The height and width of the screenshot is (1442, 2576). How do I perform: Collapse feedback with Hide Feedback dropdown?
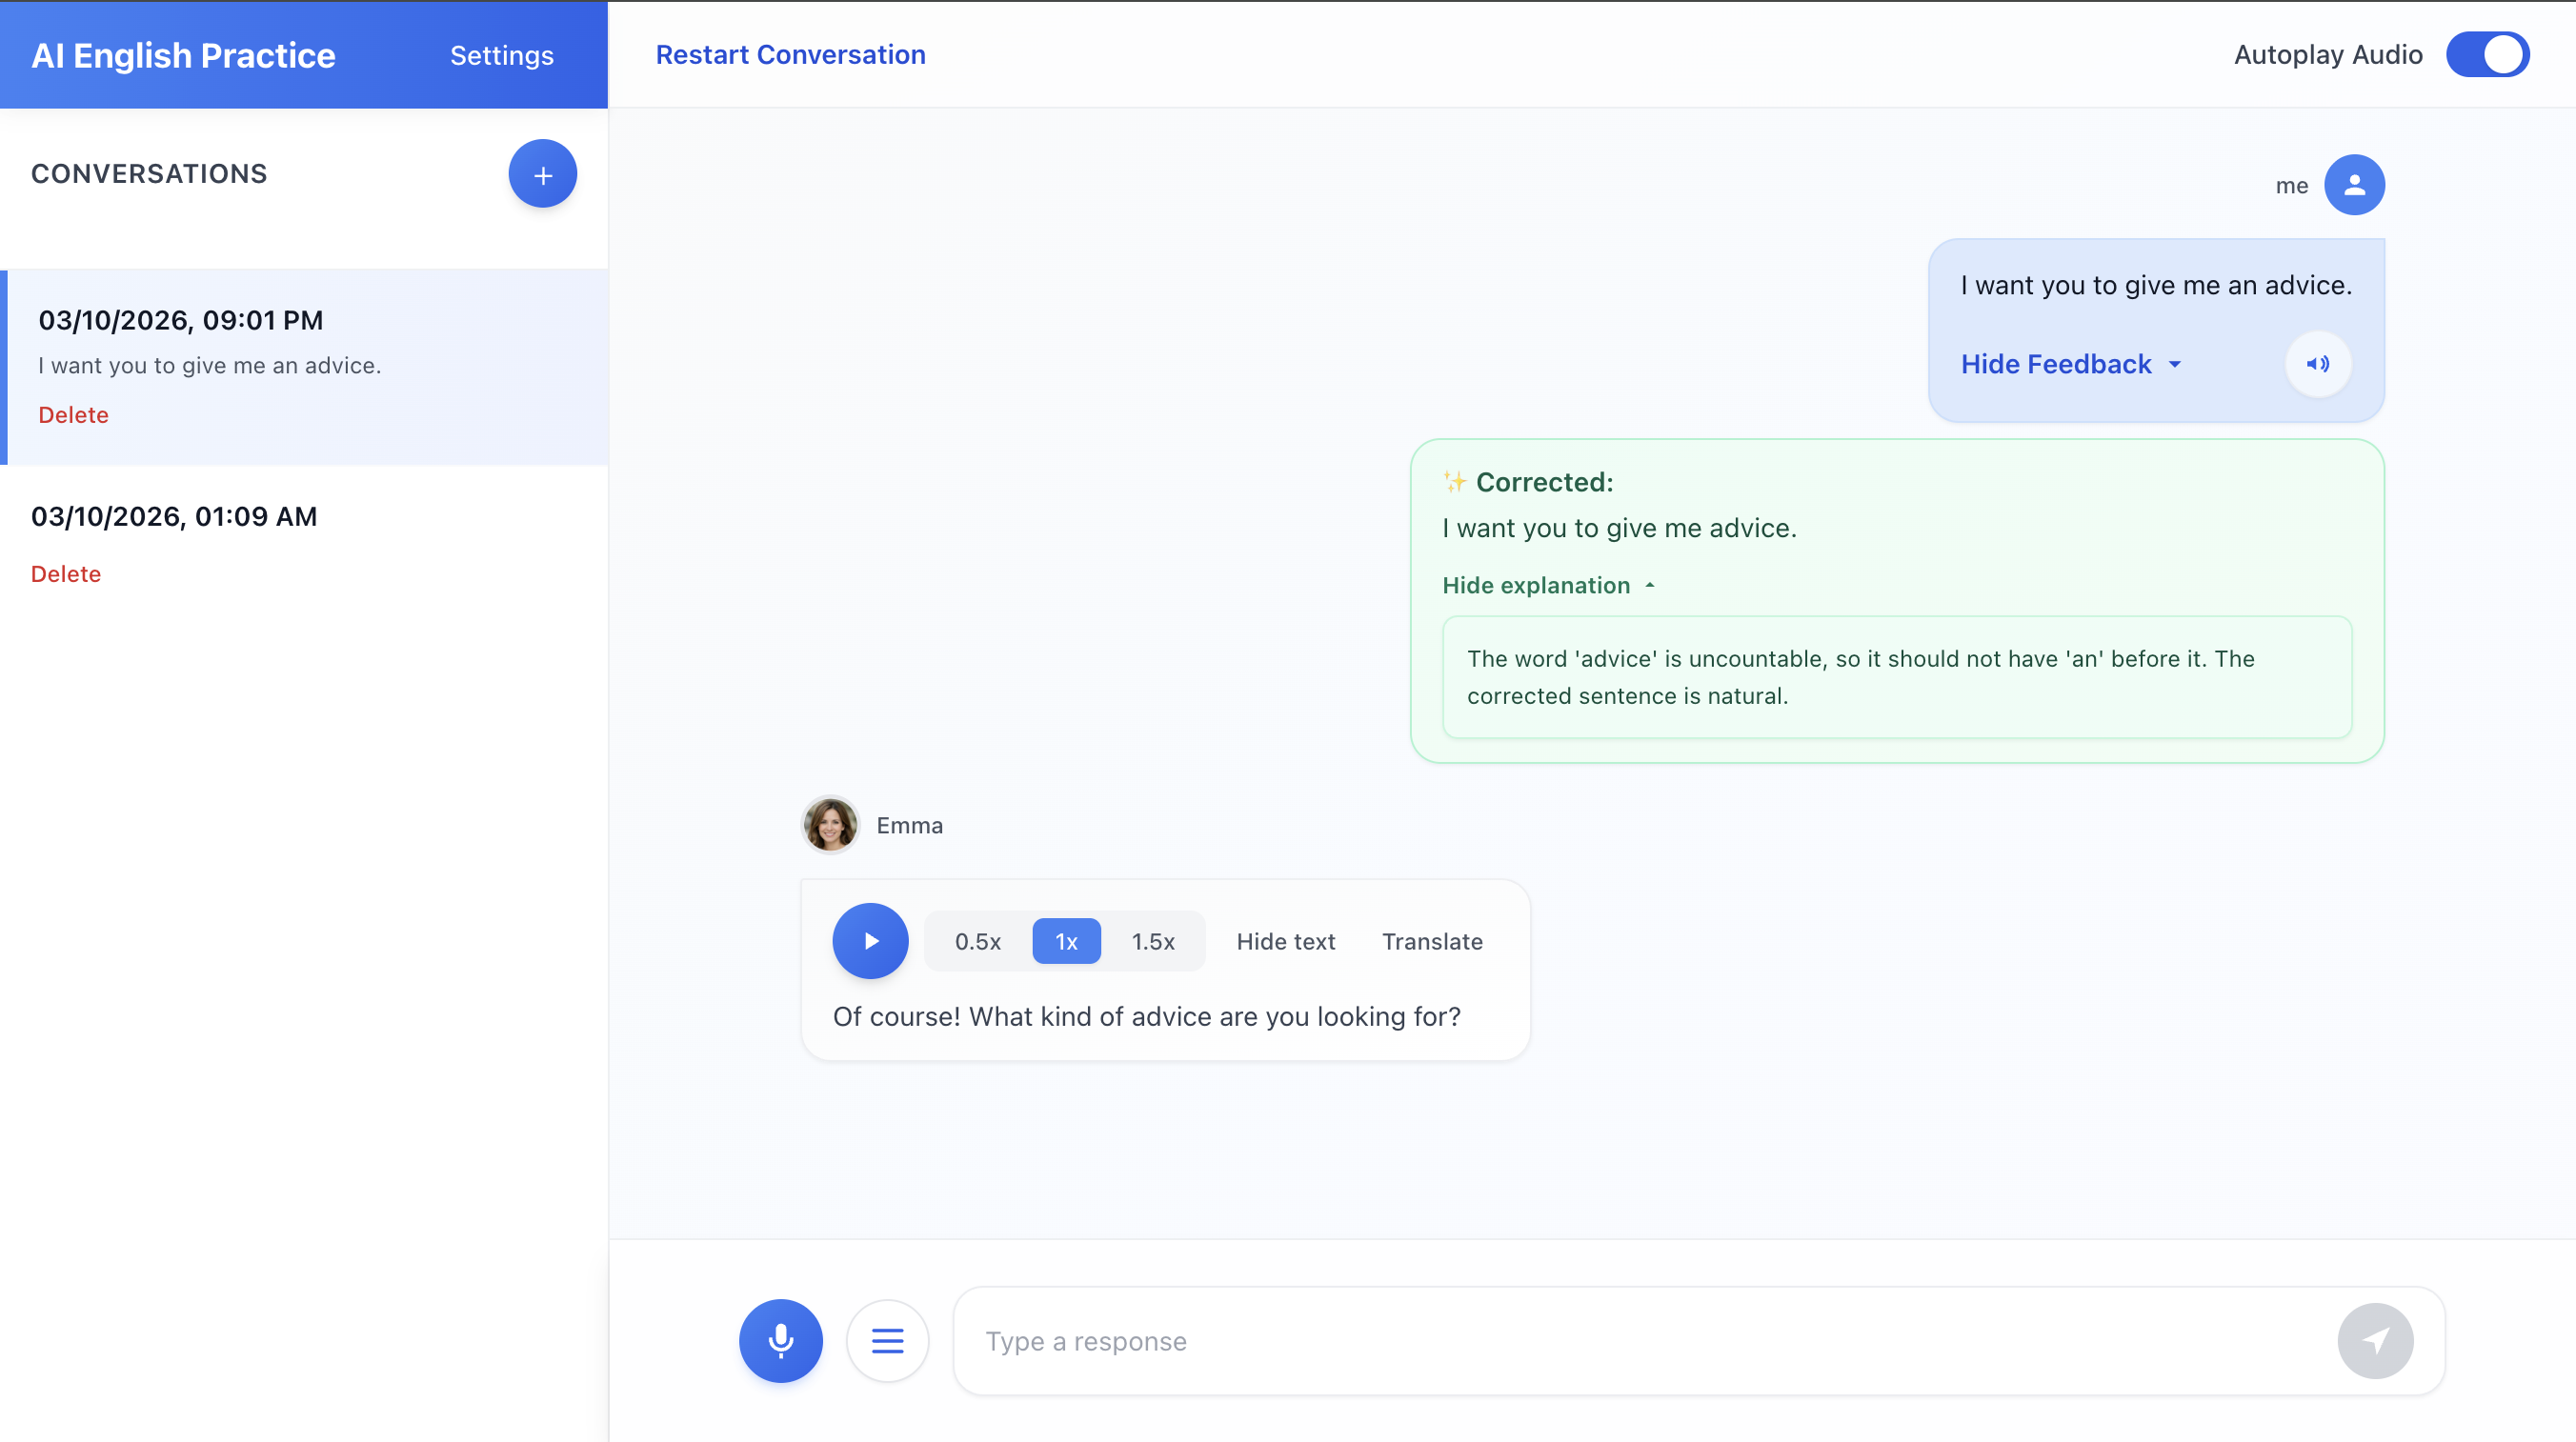(x=2070, y=364)
